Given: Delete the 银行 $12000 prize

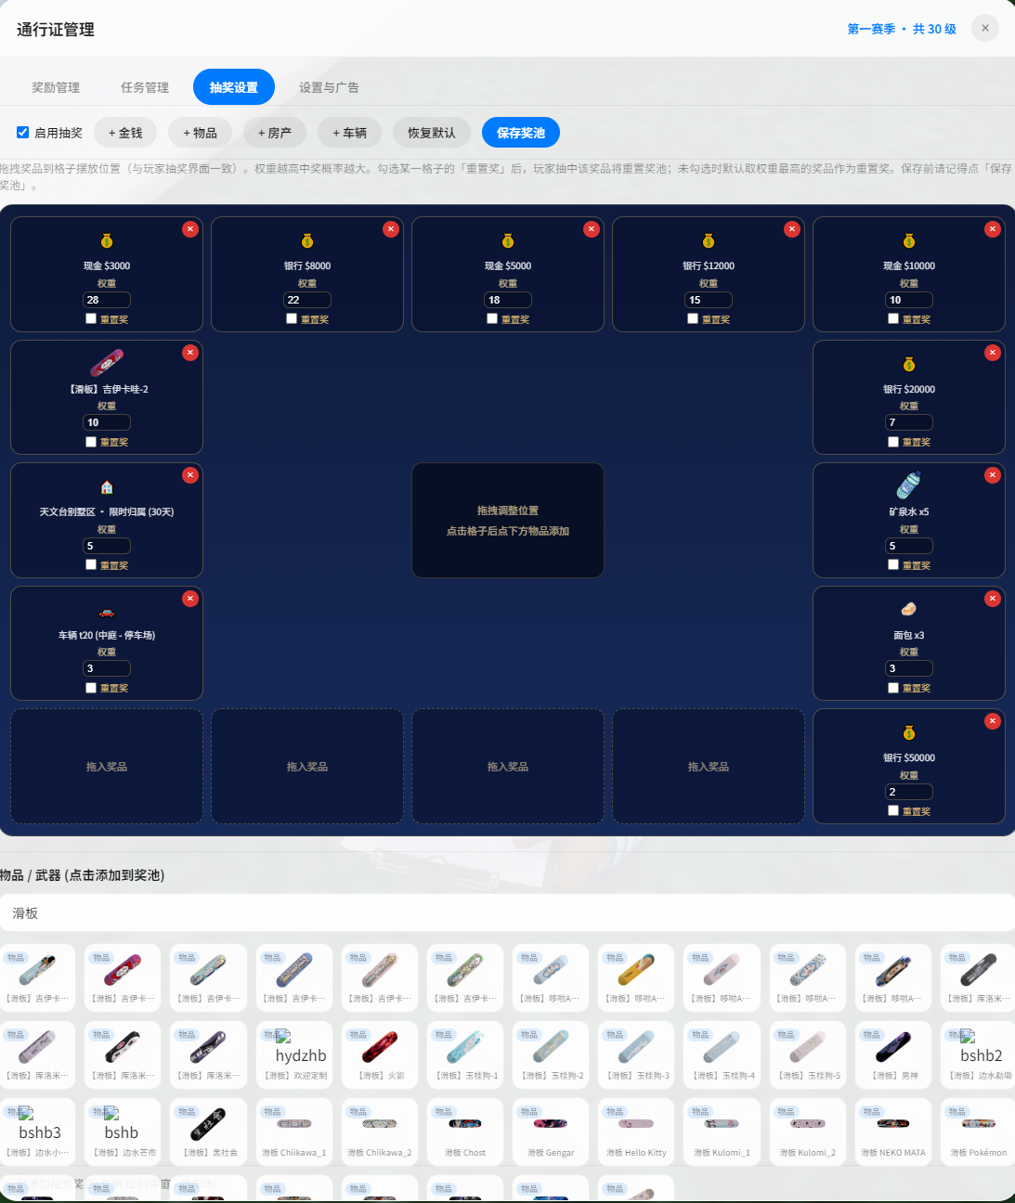Looking at the screenshot, I should click(792, 229).
